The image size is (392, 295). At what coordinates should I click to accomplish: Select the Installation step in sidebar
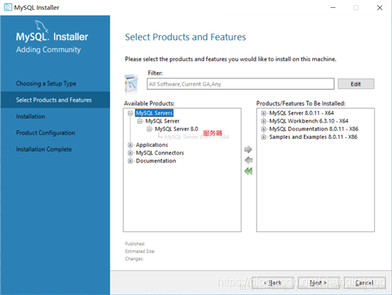tap(31, 116)
